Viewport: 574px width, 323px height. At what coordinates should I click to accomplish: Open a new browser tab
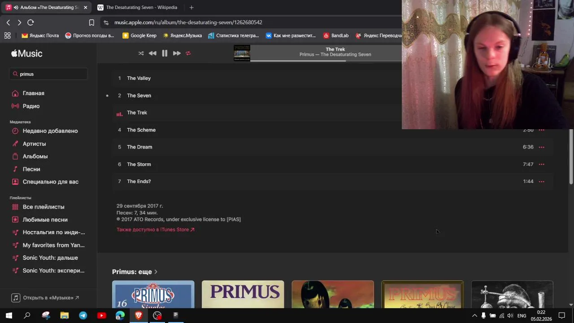[x=191, y=7]
